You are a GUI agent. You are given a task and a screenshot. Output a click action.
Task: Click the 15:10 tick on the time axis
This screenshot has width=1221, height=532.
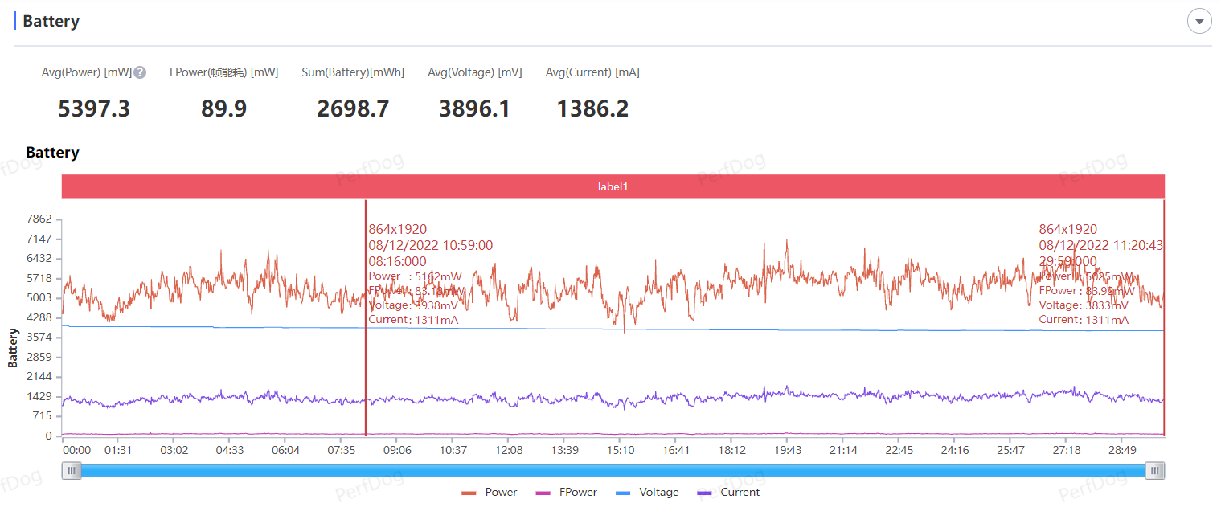[621, 450]
